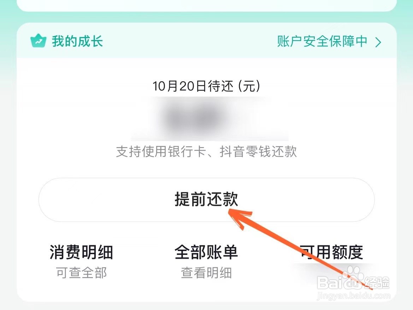The height and width of the screenshot is (310, 413).
Task: Expand the chevron next to 账户安全保障中
Action: pos(378,42)
